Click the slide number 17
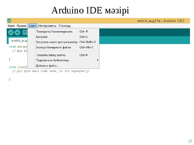The height and width of the screenshot is (145, 194). point(190,141)
